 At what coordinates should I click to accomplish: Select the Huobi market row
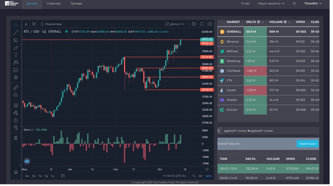[268, 90]
